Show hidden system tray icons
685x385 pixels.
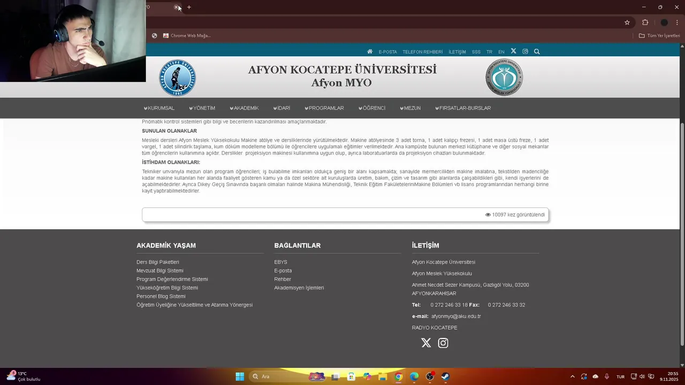pyautogui.click(x=572, y=376)
